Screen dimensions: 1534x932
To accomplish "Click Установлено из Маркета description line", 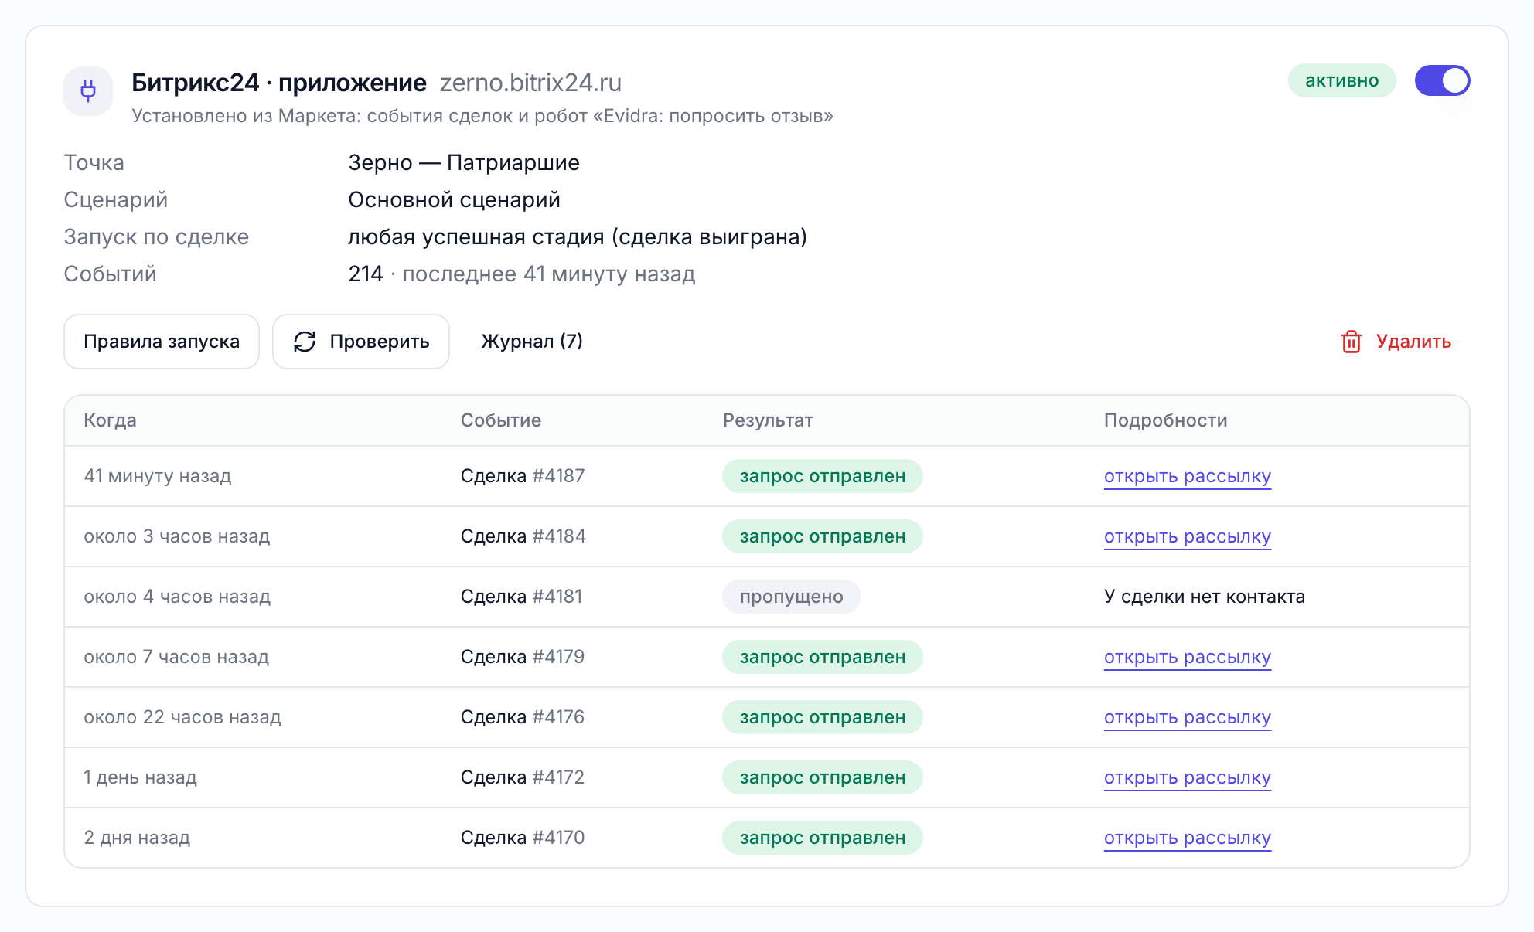I will tap(482, 116).
